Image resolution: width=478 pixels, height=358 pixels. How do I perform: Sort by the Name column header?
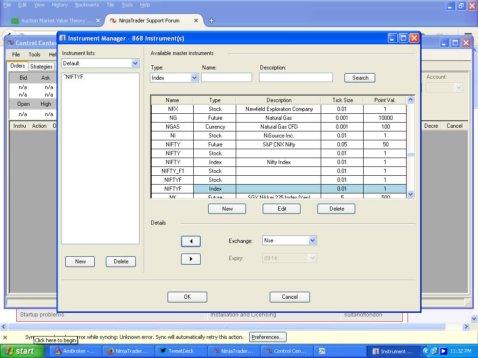[172, 100]
